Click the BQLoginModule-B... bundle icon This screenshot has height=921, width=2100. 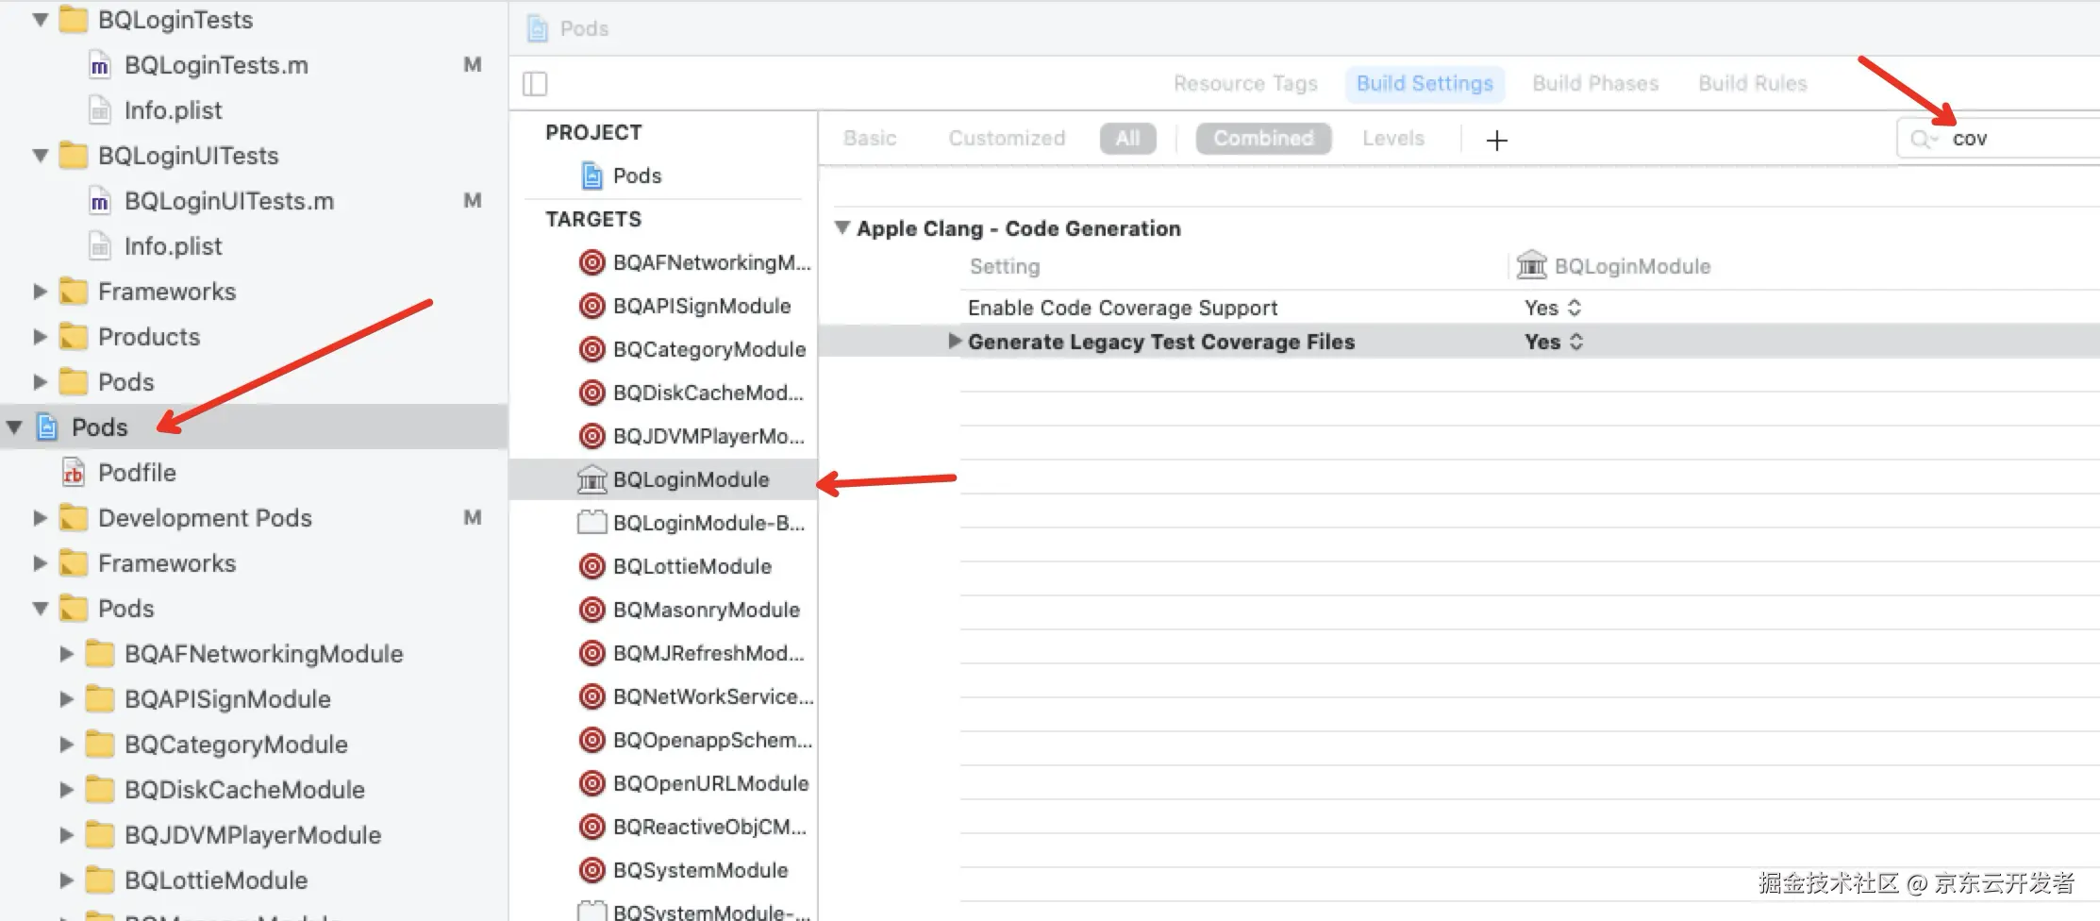[x=592, y=523]
